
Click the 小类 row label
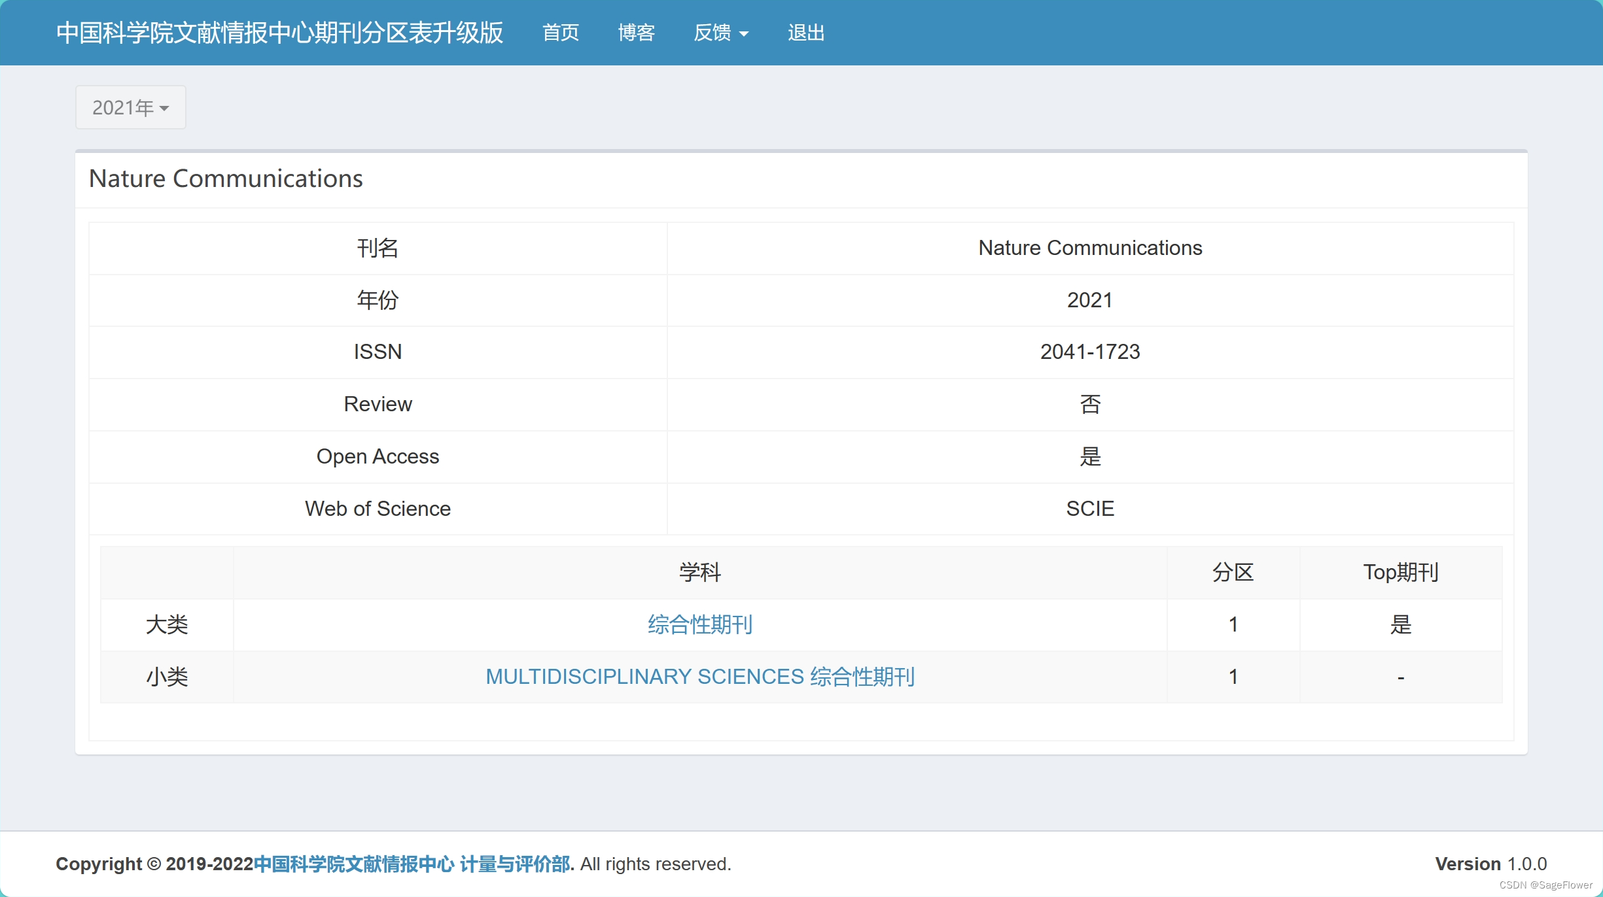(x=167, y=677)
